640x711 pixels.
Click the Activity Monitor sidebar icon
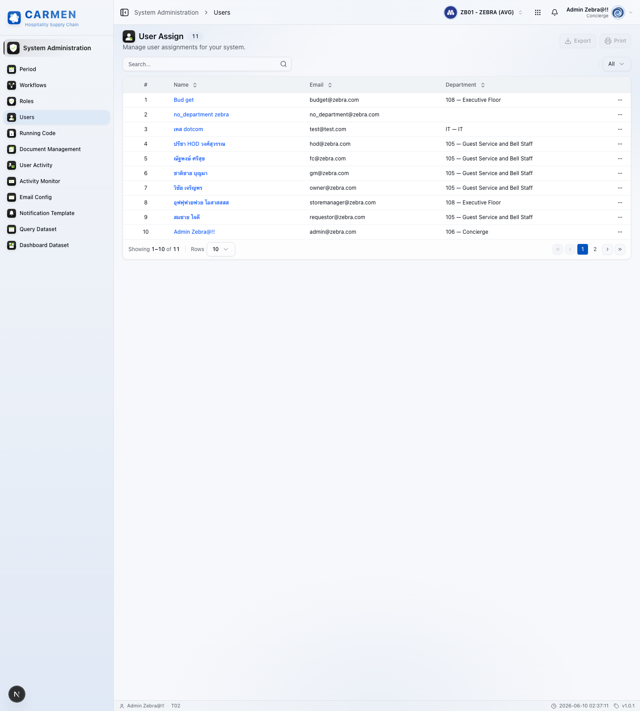point(12,181)
